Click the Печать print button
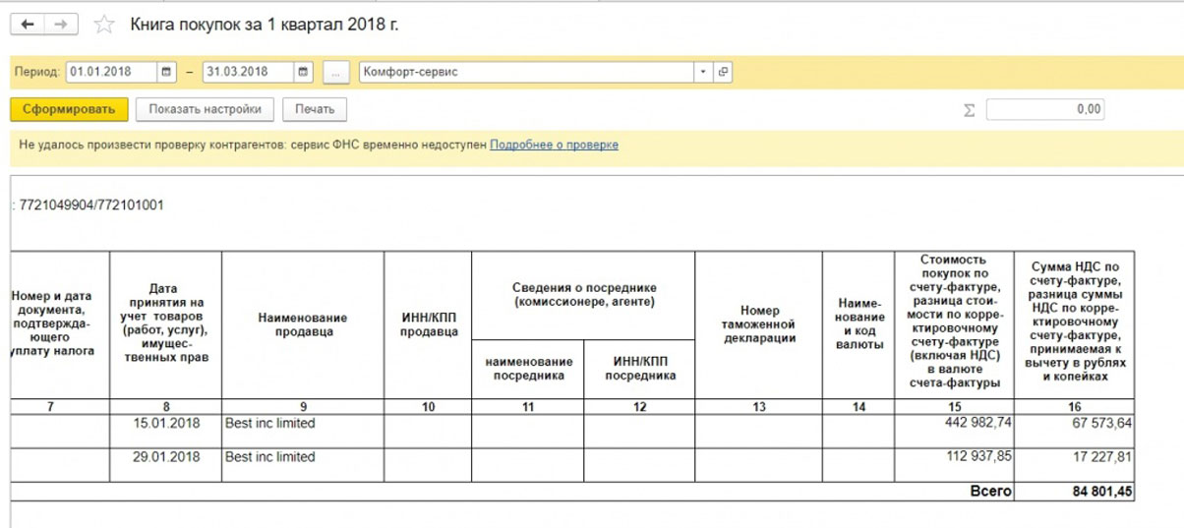1184x528 pixels. 315,109
